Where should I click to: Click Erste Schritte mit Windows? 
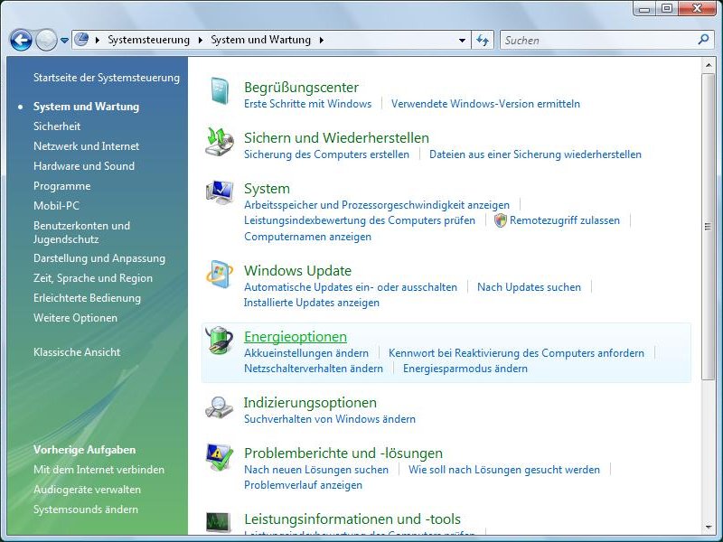(307, 104)
